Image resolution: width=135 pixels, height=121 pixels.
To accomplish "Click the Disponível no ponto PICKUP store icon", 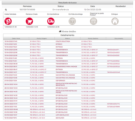I will coord(94,21).
